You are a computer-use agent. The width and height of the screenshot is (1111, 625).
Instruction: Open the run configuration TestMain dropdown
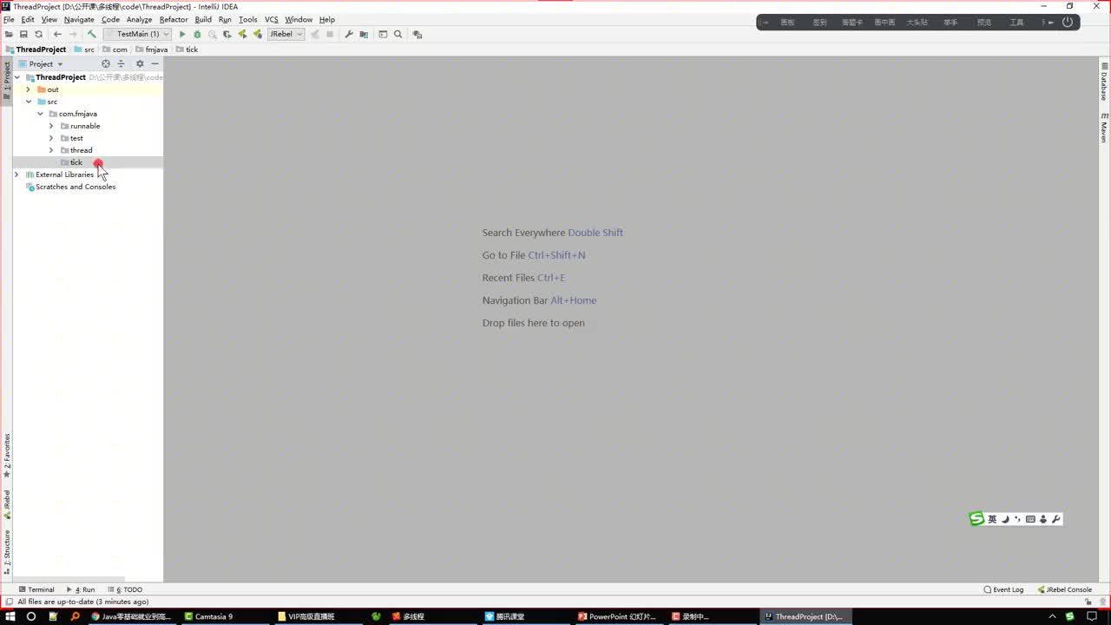click(x=137, y=35)
